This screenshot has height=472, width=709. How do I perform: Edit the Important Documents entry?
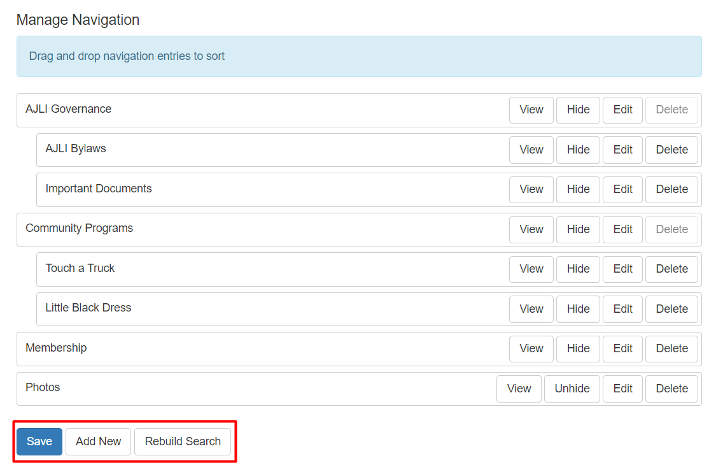(622, 190)
